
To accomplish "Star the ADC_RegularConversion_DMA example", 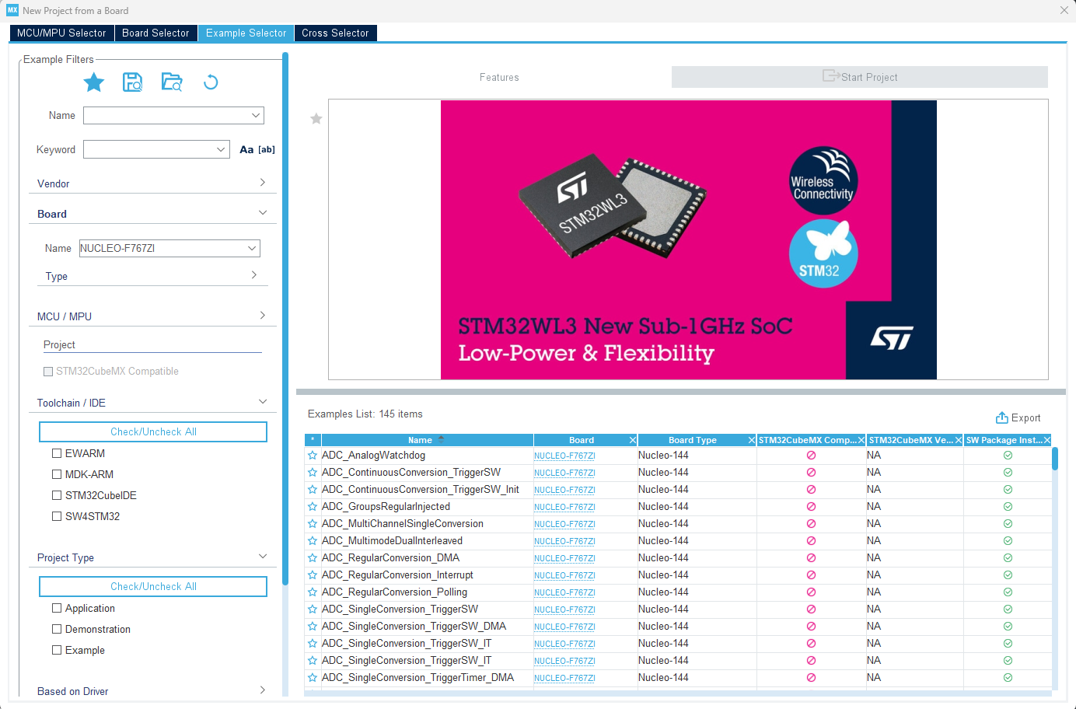I will click(x=313, y=558).
